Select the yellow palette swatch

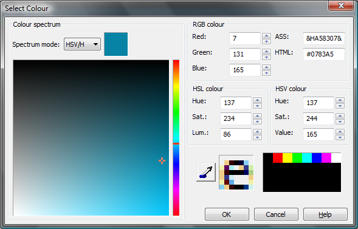tap(287, 158)
